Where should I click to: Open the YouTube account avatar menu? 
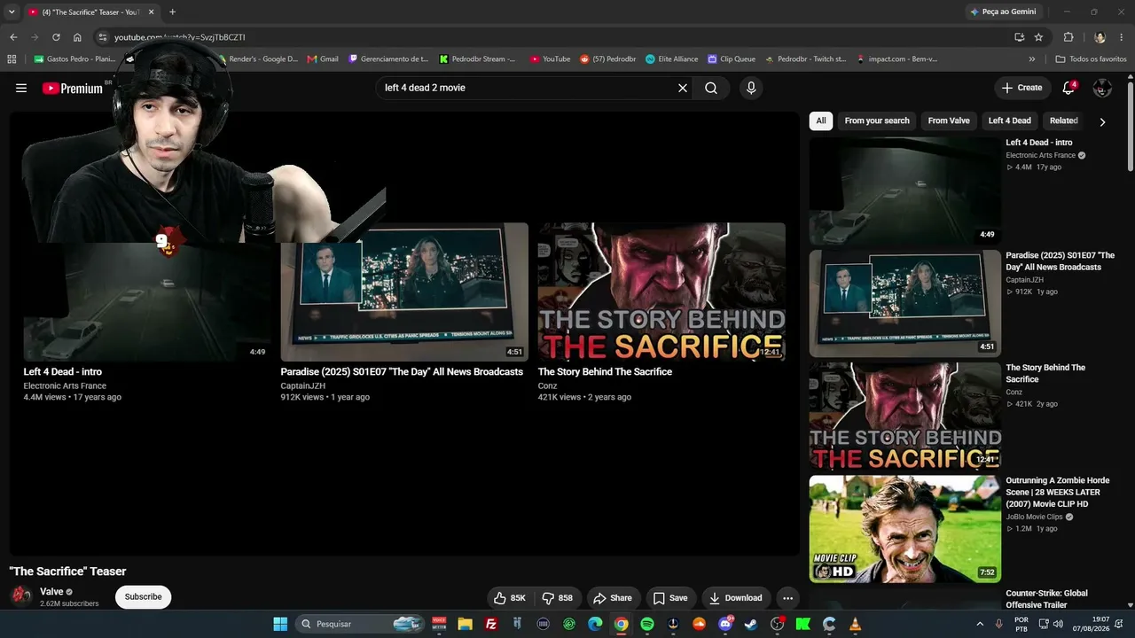(1102, 88)
